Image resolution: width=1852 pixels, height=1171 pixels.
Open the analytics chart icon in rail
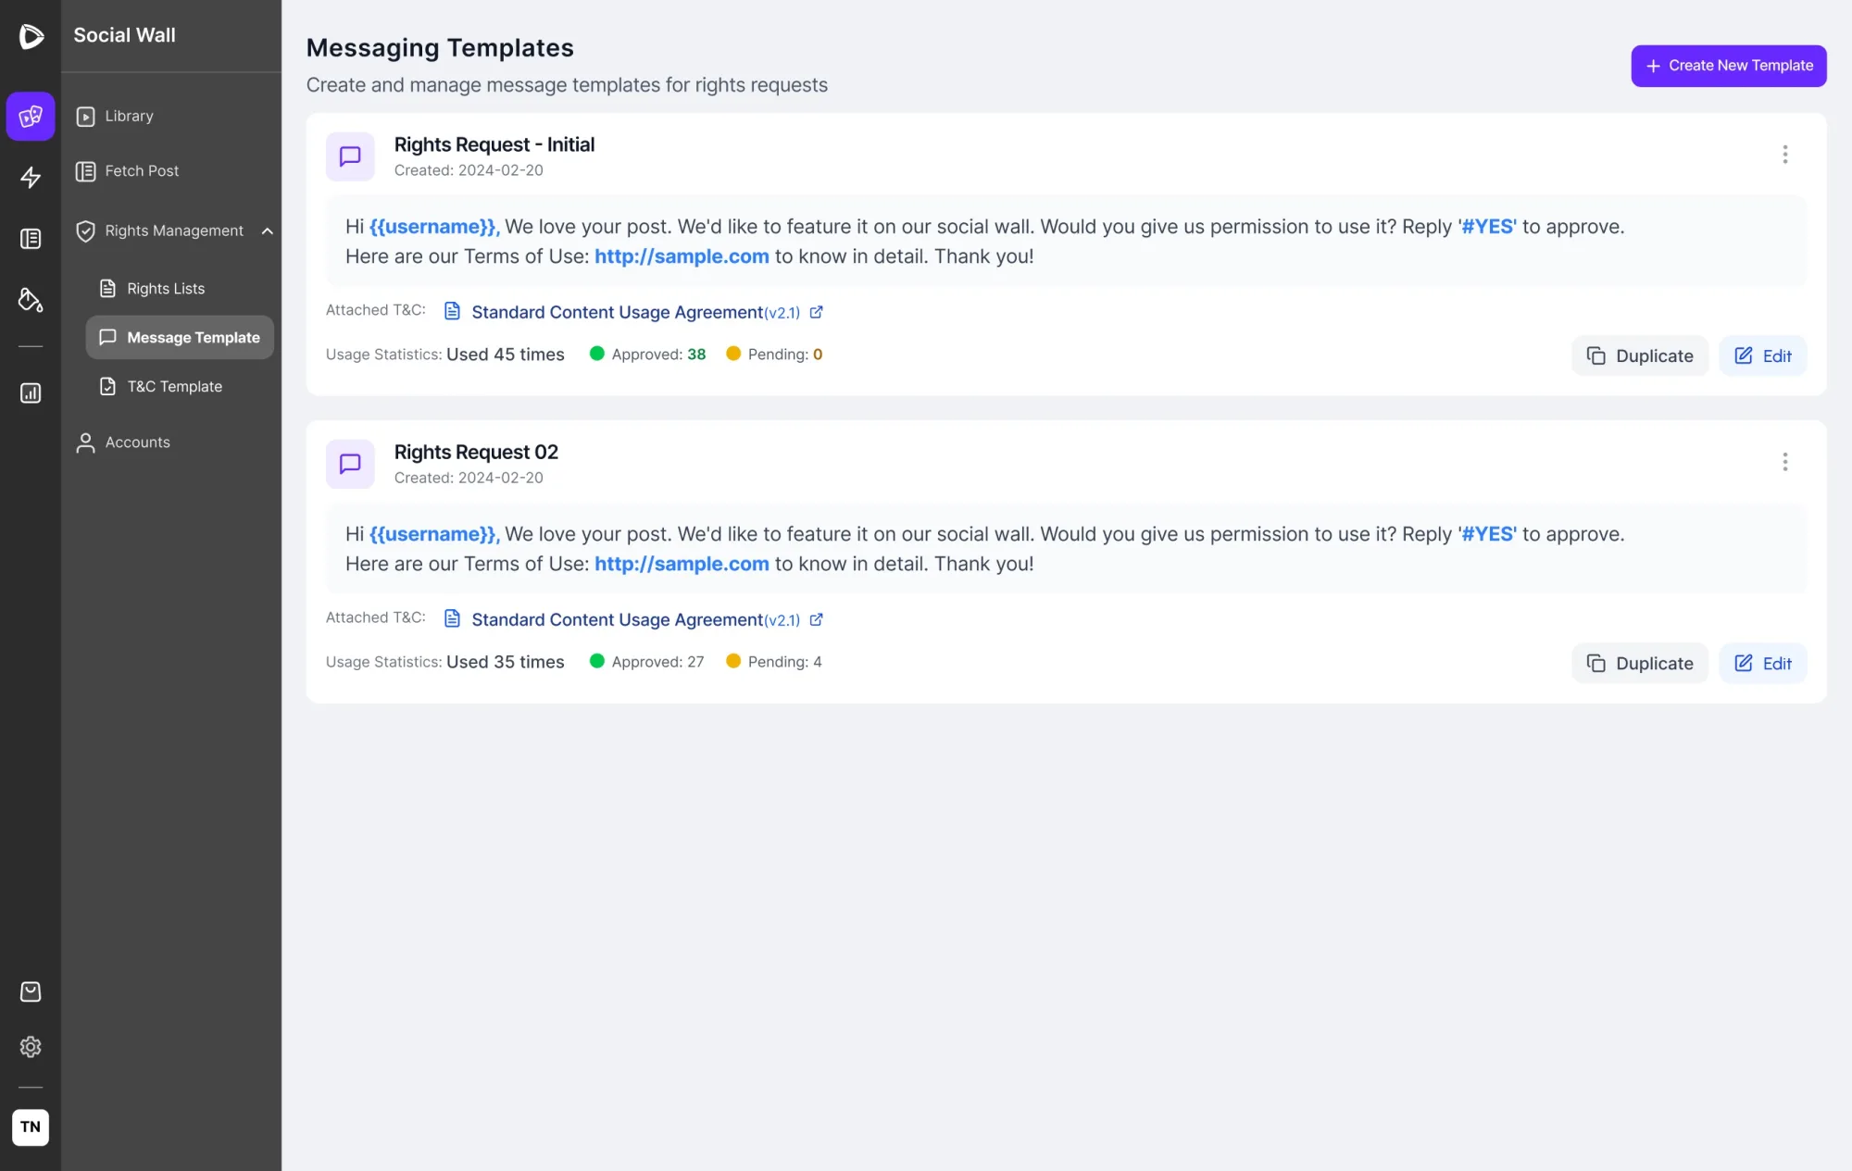point(31,393)
